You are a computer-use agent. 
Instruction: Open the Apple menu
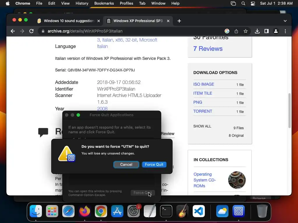(8, 3)
